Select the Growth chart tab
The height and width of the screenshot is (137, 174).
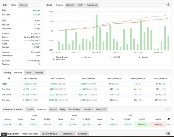(x=59, y=5)
